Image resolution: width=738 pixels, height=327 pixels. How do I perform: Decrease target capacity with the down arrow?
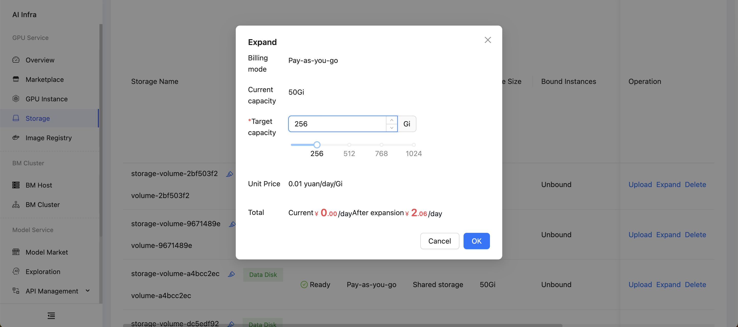click(x=392, y=128)
